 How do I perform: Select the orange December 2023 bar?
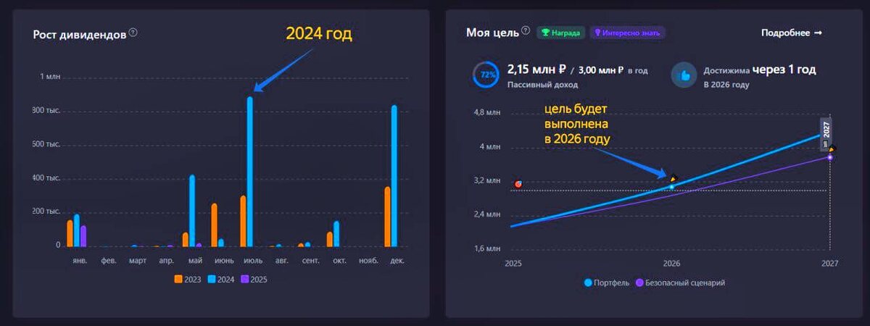pos(387,217)
